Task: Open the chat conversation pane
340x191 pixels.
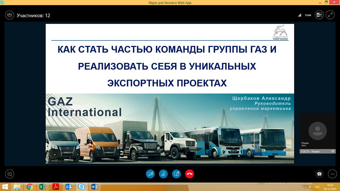Action: pos(10,174)
